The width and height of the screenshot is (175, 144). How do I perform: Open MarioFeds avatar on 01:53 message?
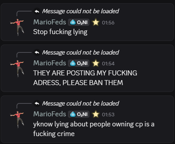pyautogui.click(x=17, y=119)
